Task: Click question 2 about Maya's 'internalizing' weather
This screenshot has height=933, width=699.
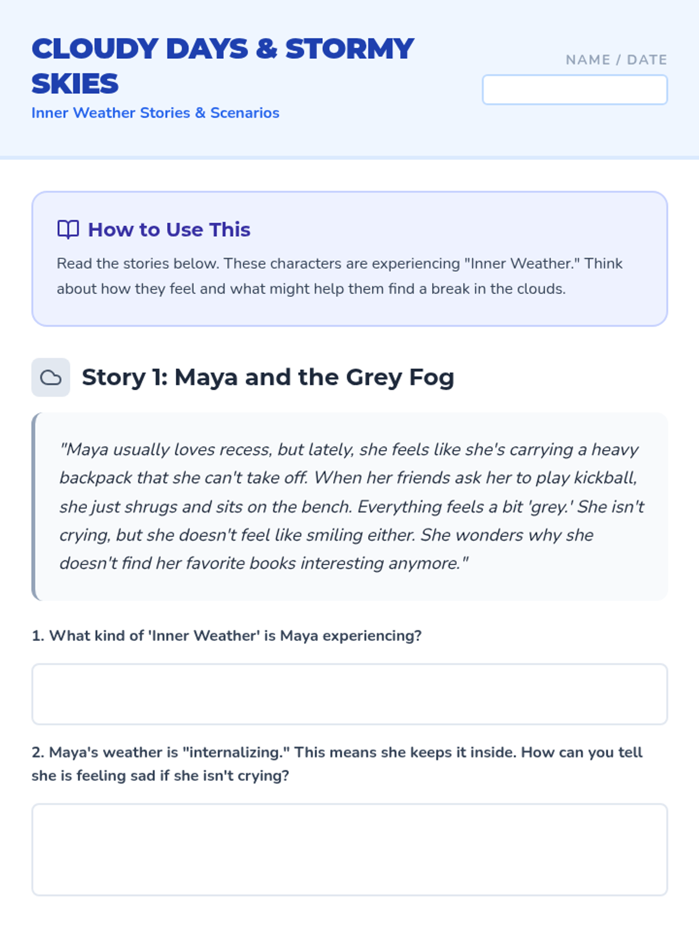Action: click(337, 752)
